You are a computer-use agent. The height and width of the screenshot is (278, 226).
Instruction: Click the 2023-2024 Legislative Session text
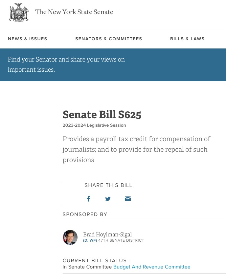[x=94, y=125]
